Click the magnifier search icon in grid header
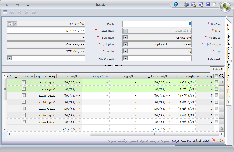Screen dimensions: 234x152 tap(222, 76)
